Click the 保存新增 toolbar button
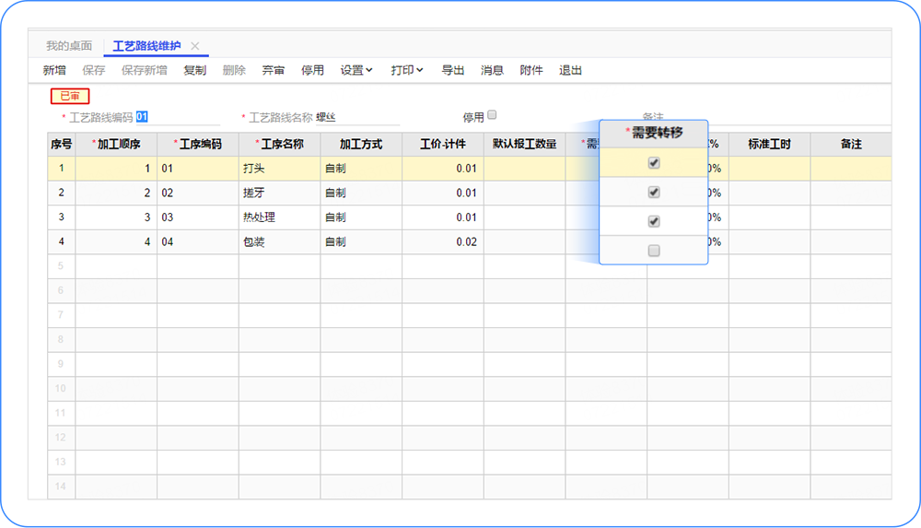921x528 pixels. 144,71
